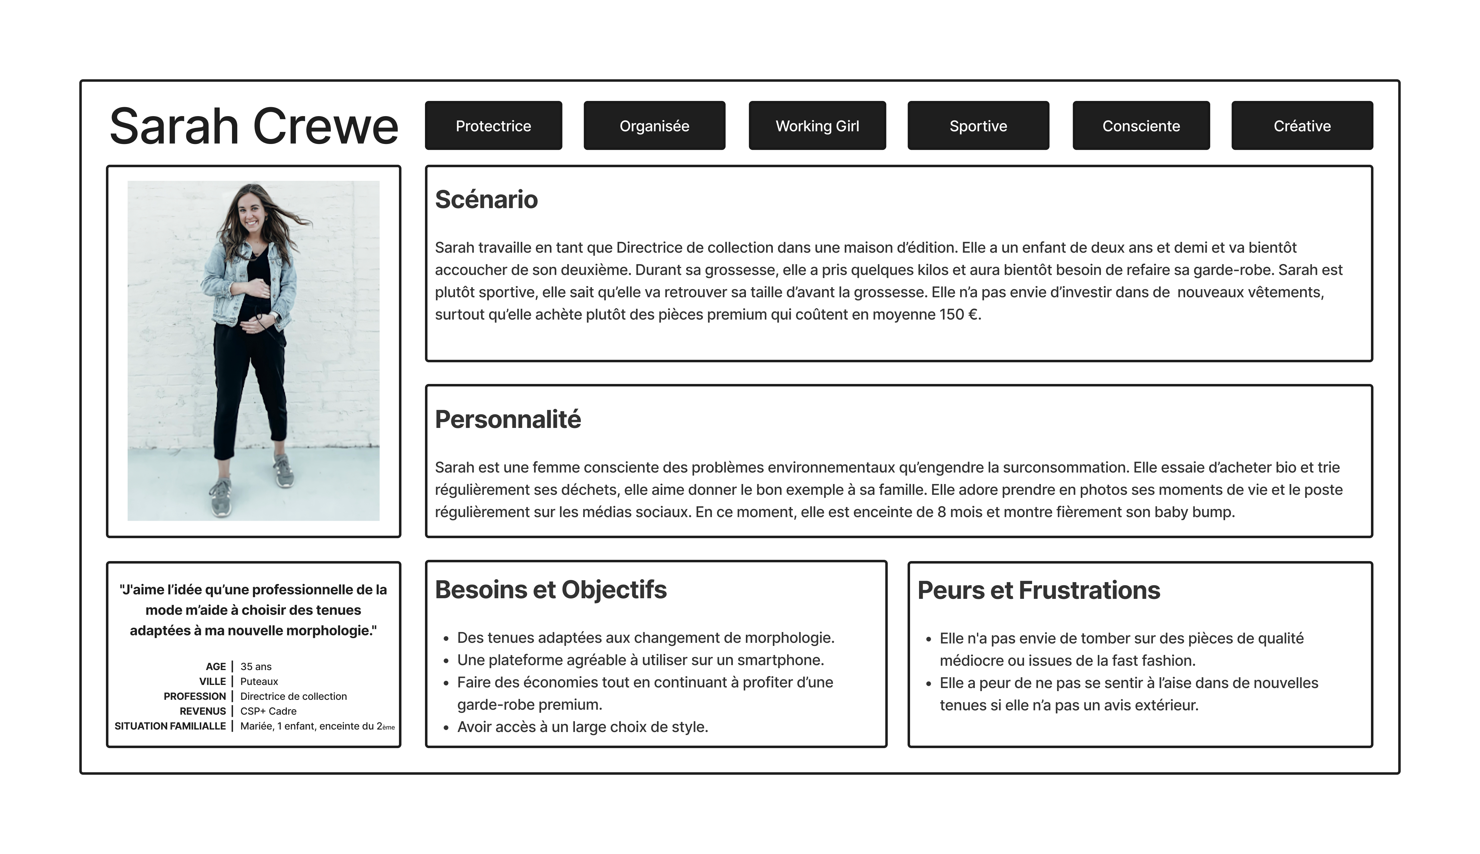Select bullet "Elle n'a pas envie de tomber"
This screenshot has width=1480, height=854.
tap(1122, 649)
